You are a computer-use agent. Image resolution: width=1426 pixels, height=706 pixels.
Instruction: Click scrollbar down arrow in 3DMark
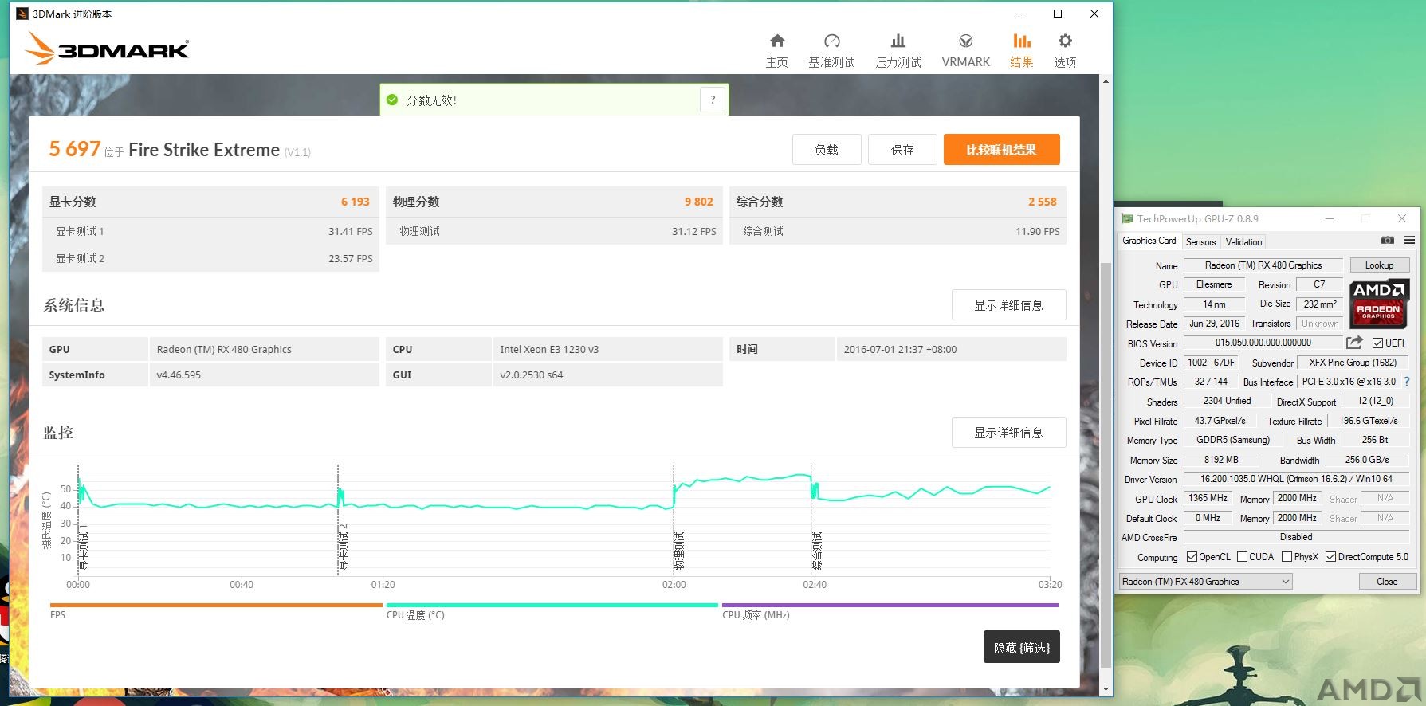(1106, 689)
